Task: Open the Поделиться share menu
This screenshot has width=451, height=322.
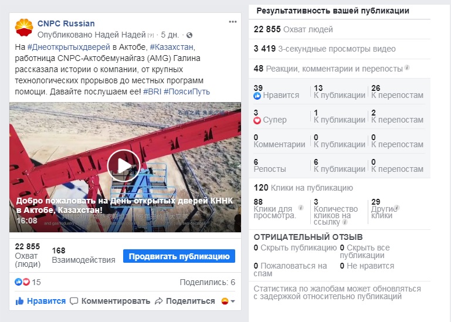Action: 185,301
